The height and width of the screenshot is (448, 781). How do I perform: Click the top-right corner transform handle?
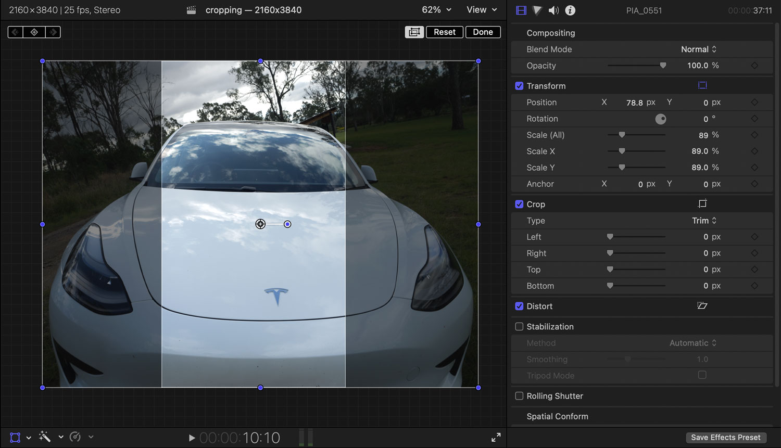(x=478, y=61)
